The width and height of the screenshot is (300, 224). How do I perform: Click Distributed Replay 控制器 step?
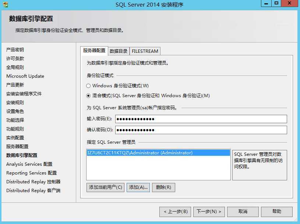point(33,182)
